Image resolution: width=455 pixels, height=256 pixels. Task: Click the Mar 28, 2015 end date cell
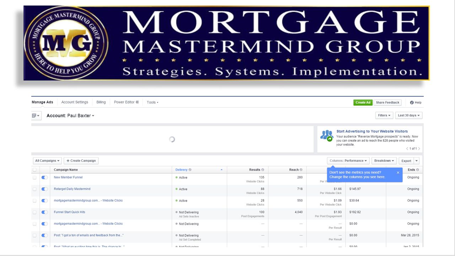(x=409, y=235)
